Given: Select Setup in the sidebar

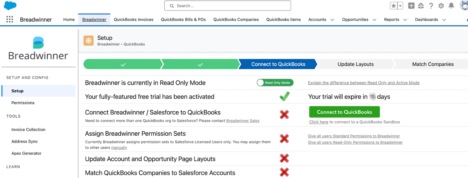Looking at the screenshot, I should point(39,91).
